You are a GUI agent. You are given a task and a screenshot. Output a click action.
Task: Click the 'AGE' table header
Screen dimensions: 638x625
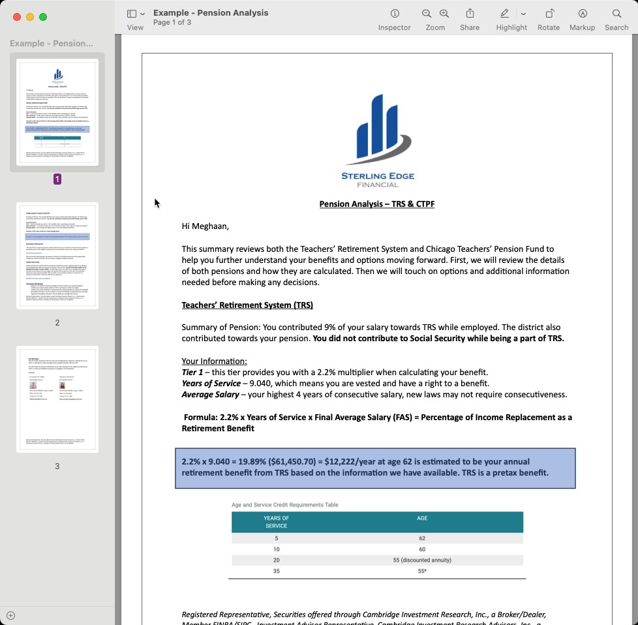[422, 519]
